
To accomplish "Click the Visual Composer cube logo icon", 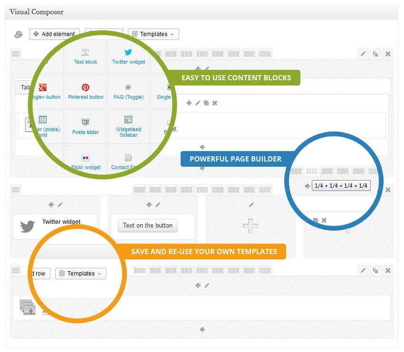I will [19, 34].
